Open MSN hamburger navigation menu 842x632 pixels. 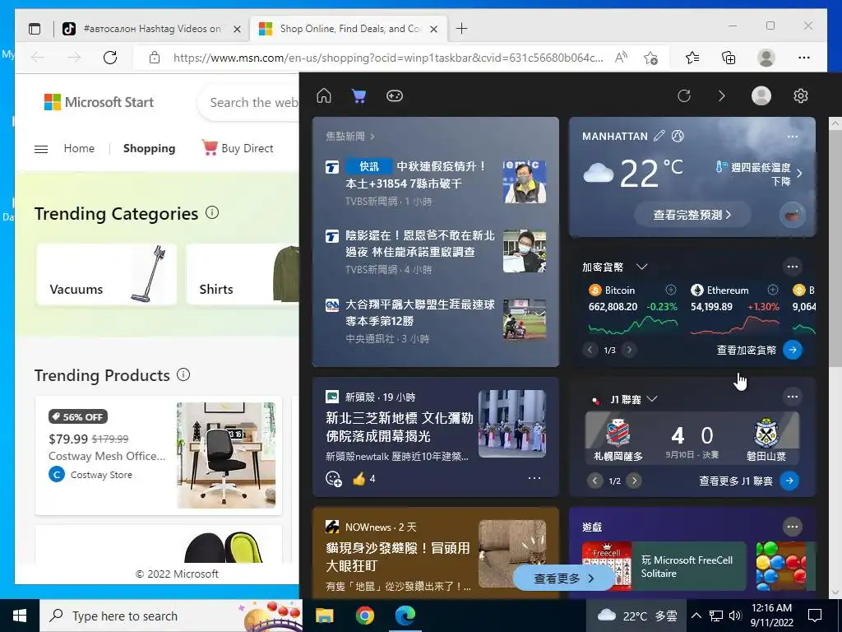(x=41, y=149)
